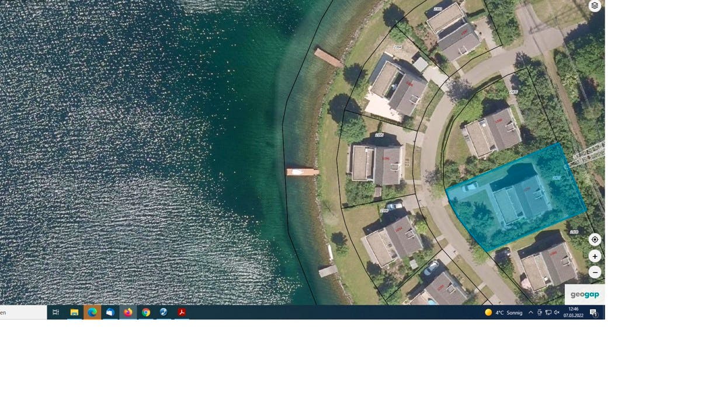Center map on my current location
Viewport: 701px width, 394px height.
coord(594,239)
